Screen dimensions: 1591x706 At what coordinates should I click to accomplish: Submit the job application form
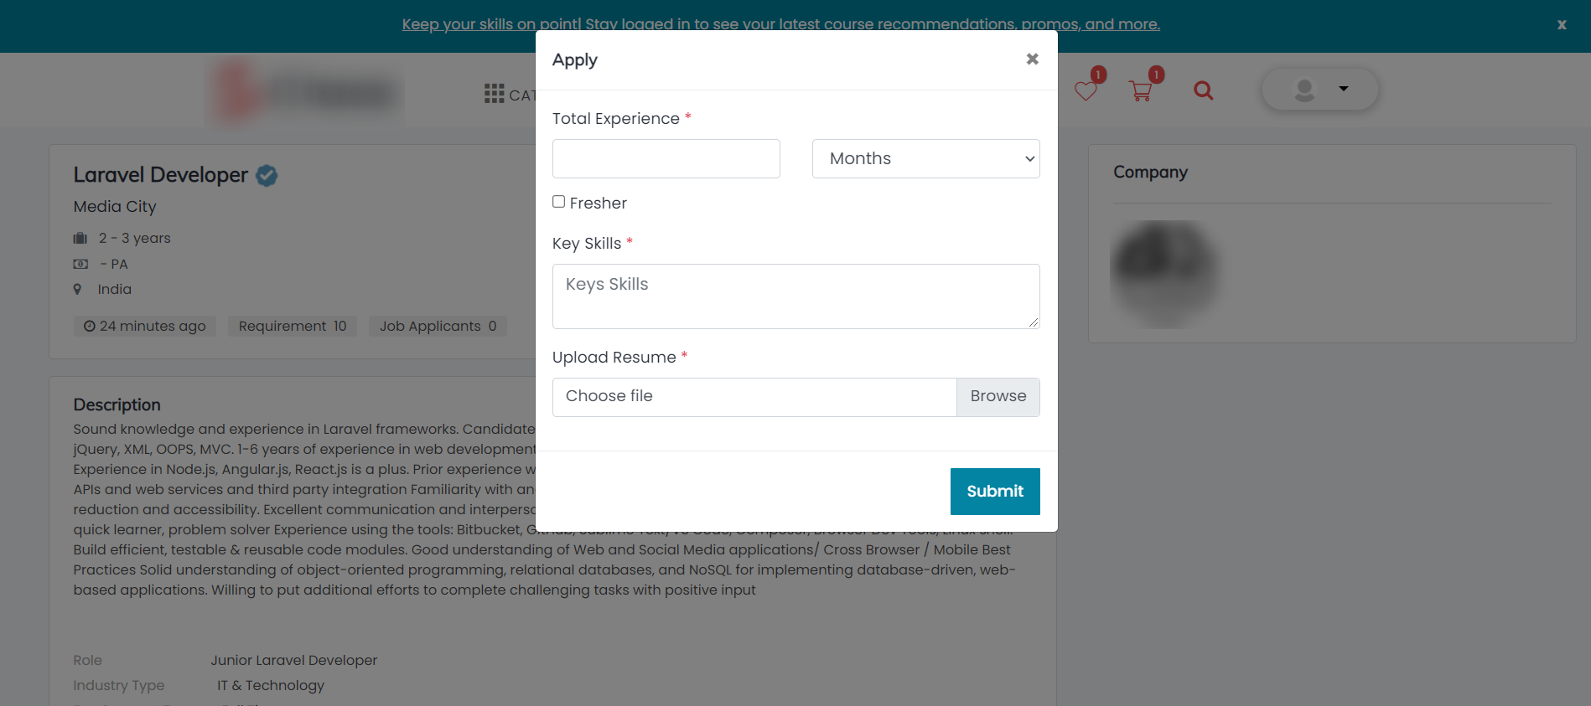pyautogui.click(x=994, y=492)
